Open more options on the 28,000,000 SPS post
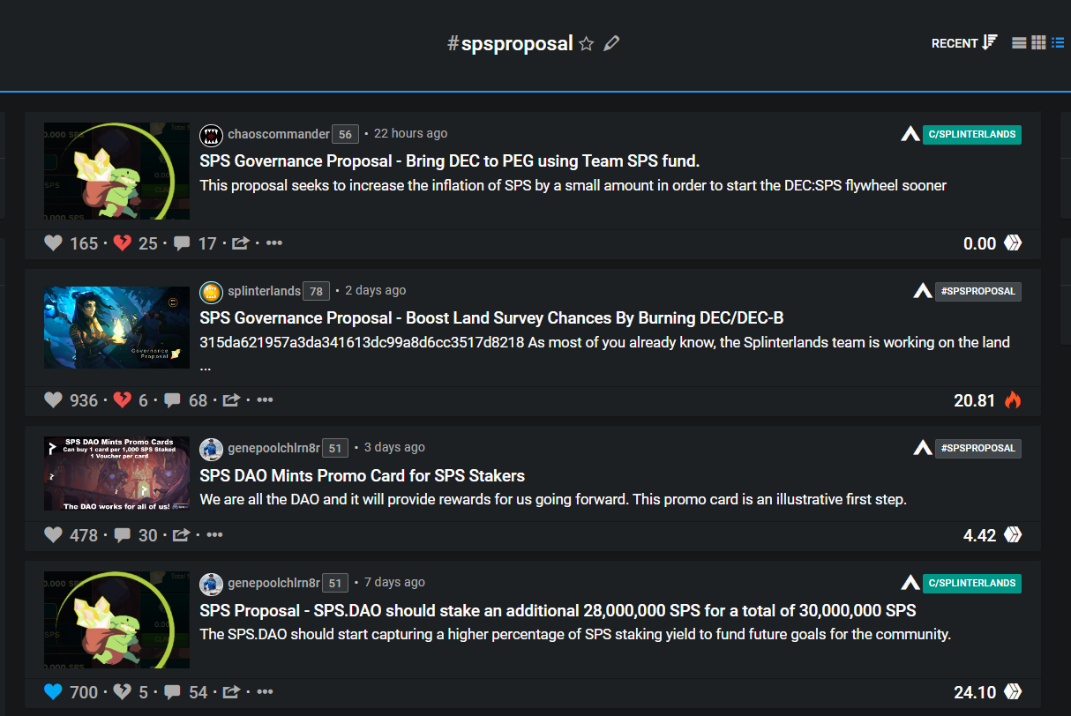 pos(265,691)
